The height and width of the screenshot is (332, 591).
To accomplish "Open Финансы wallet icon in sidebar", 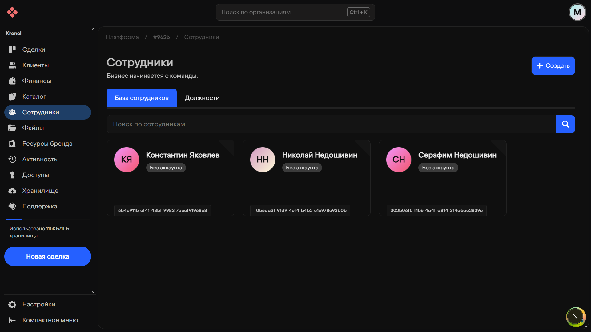I will [12, 81].
